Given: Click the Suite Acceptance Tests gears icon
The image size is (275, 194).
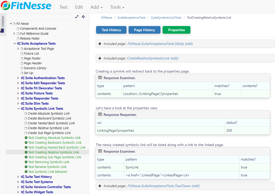Looking at the screenshot, I should 19,43.
